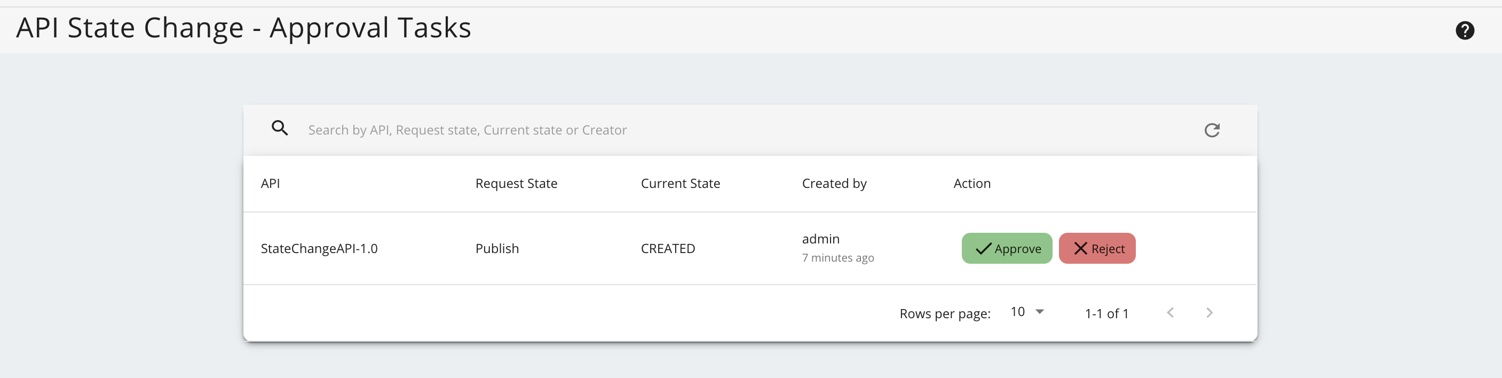Click the help question mark icon
This screenshot has width=1502, height=378.
tap(1464, 30)
